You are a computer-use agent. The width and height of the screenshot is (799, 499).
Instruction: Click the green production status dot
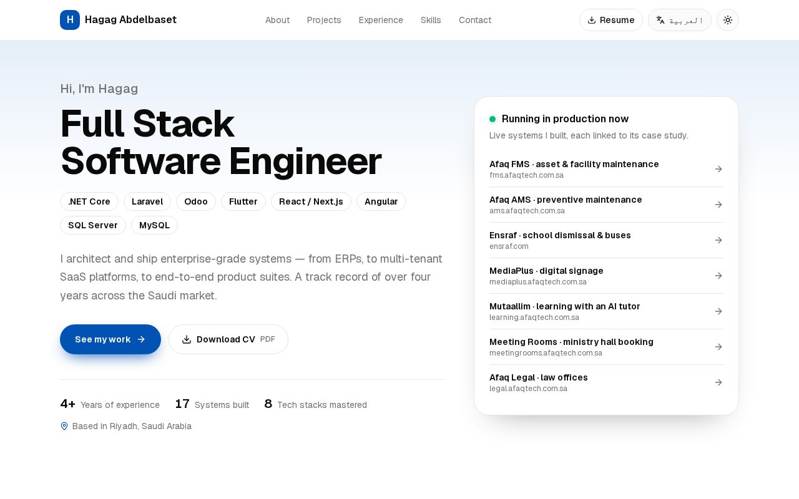pyautogui.click(x=493, y=119)
